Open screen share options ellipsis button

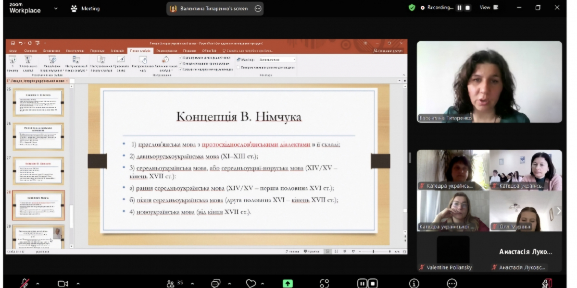point(258,8)
